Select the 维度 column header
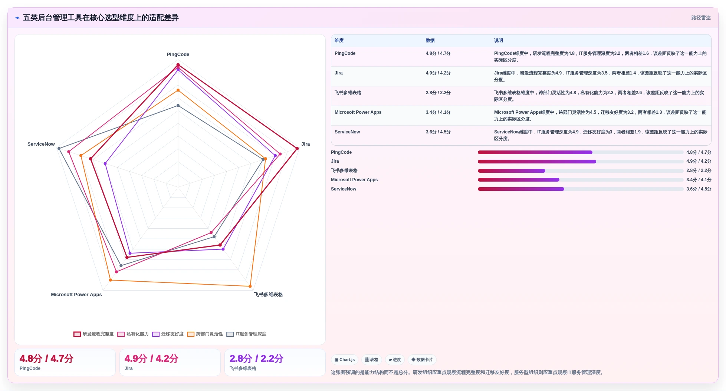726x391 pixels. (339, 40)
